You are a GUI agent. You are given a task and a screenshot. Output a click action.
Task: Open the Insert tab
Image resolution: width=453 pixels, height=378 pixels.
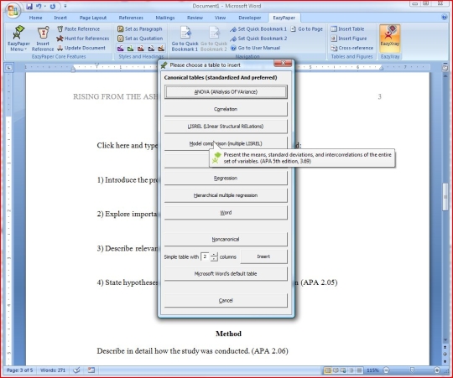60,18
